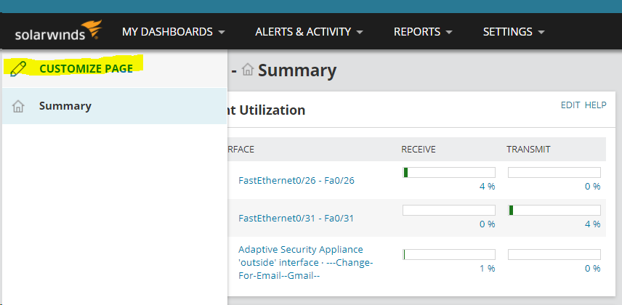Click the receive bar for Adaptive Security Appliance

pos(448,255)
